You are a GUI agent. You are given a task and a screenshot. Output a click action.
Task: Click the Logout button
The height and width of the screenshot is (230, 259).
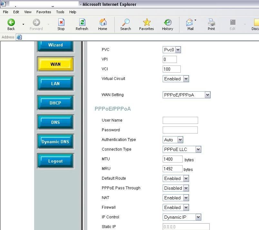pyautogui.click(x=55, y=161)
